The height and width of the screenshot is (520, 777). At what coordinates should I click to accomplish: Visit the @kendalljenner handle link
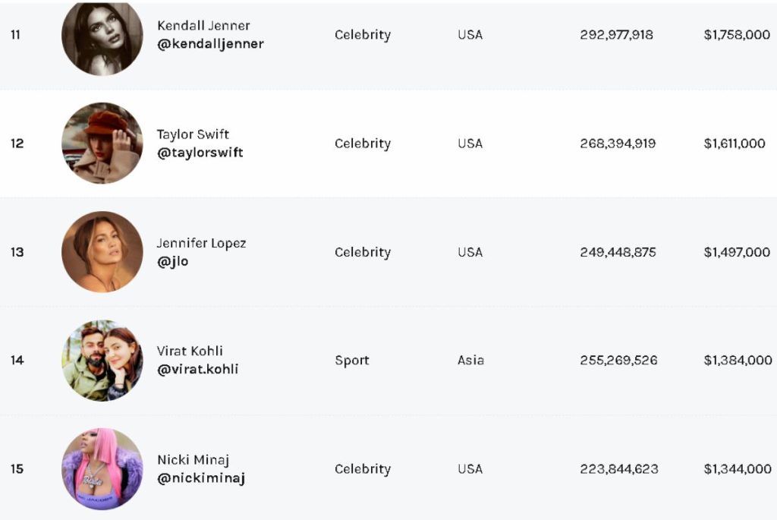pyautogui.click(x=210, y=44)
